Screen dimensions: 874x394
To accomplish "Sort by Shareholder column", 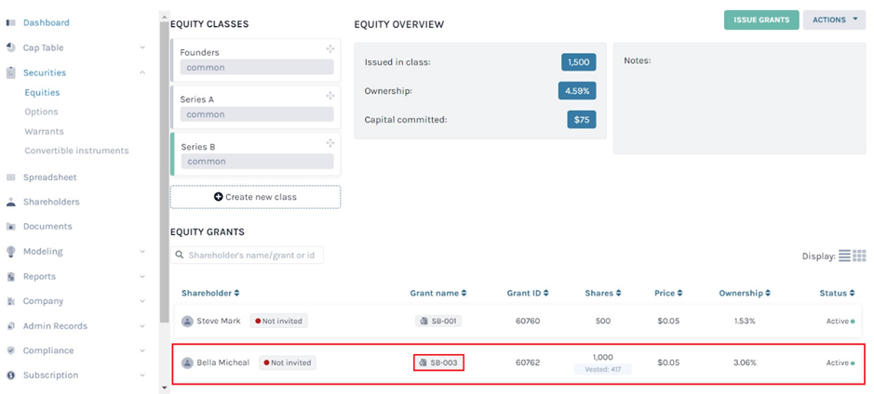I will point(210,293).
